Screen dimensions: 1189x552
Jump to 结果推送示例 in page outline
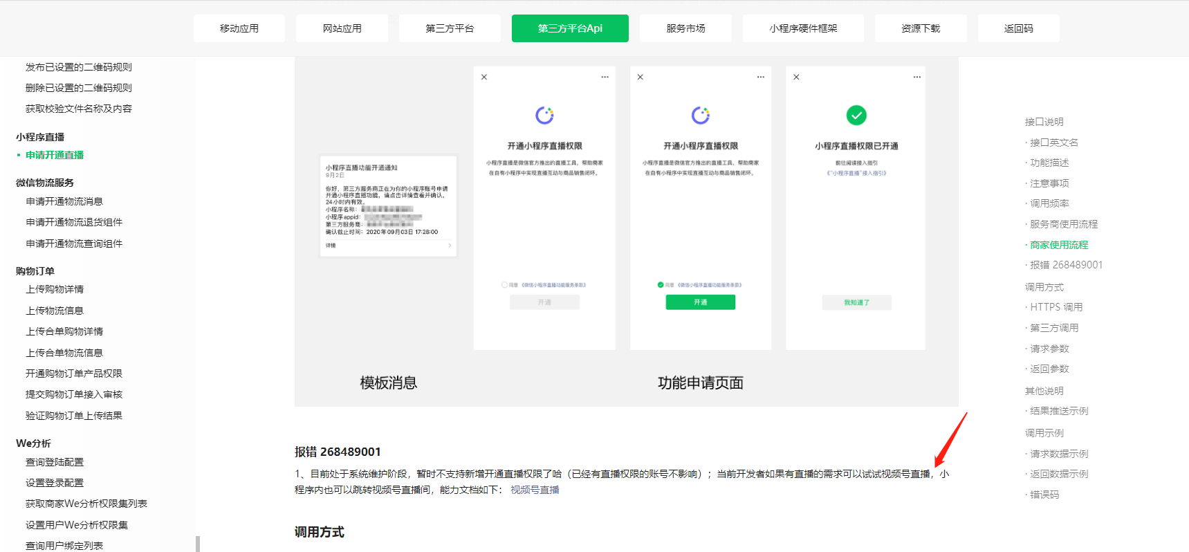1059,411
